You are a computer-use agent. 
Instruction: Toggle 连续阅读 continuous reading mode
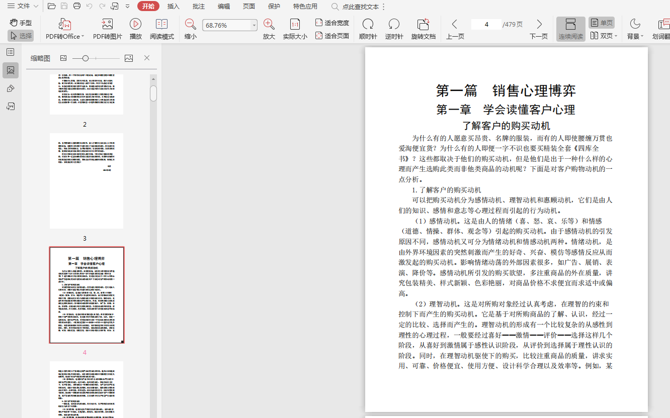tap(570, 29)
